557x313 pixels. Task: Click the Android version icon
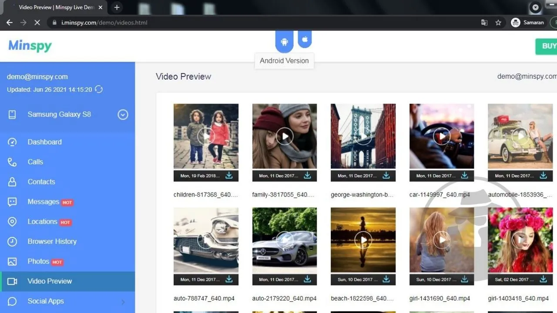click(x=285, y=41)
